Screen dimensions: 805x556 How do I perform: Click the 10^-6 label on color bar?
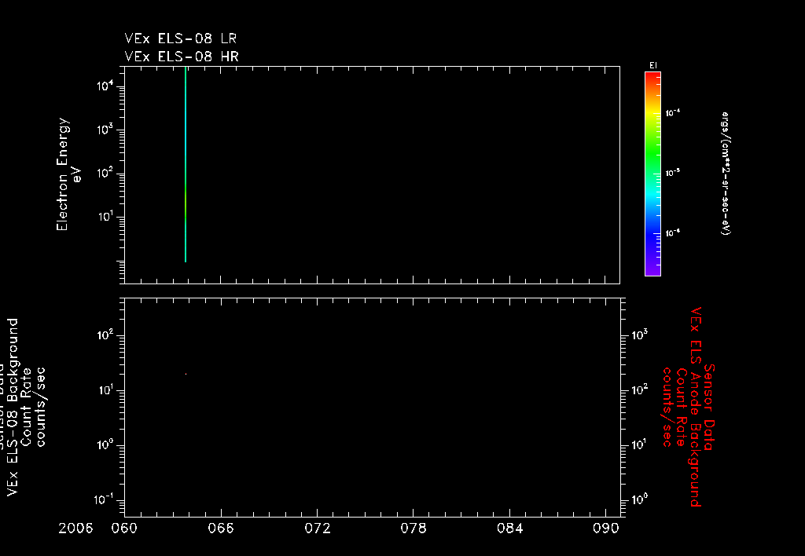[673, 233]
